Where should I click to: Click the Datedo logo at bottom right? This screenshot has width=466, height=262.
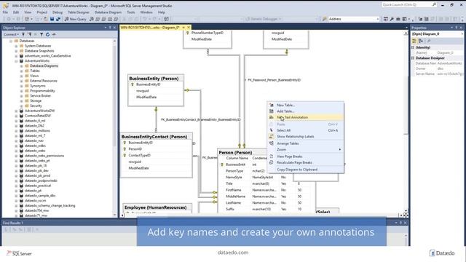pyautogui.click(x=442, y=253)
